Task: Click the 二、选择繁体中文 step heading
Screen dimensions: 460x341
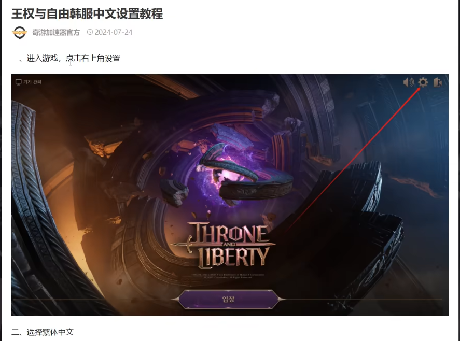Action: click(x=43, y=332)
